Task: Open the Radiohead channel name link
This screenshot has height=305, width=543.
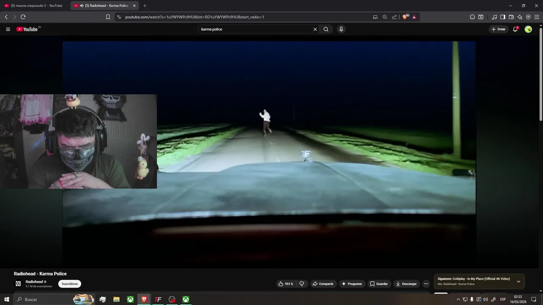Action: pos(34,282)
